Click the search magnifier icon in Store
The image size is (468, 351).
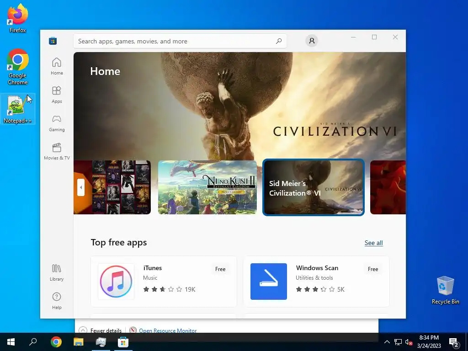click(279, 41)
